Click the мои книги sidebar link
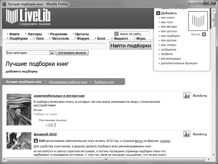The image size is (218, 164). pos(167,18)
